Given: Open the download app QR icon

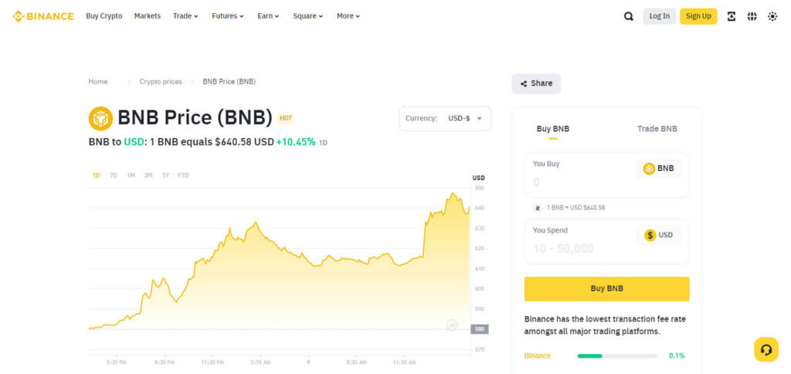Looking at the screenshot, I should (731, 16).
